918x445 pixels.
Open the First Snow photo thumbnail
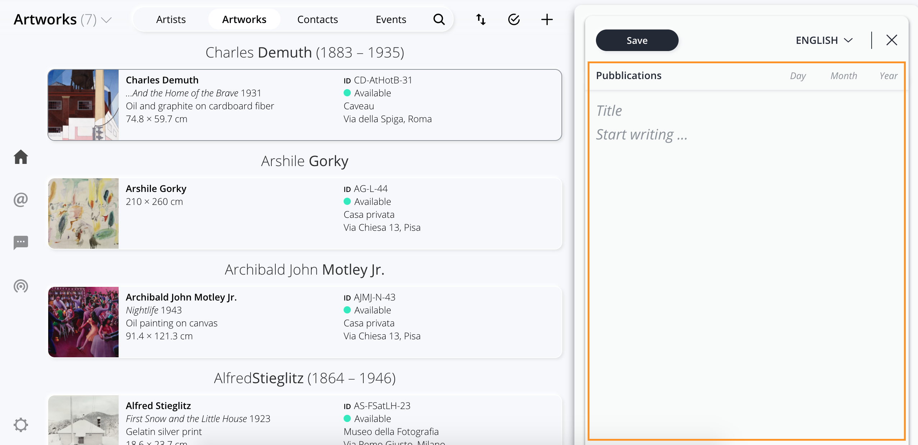83,420
